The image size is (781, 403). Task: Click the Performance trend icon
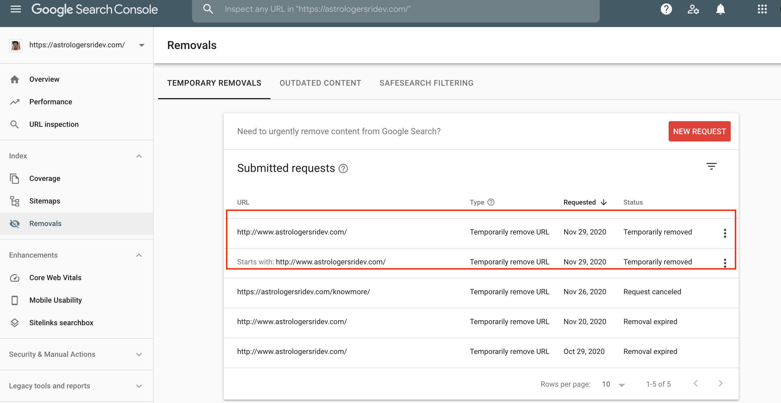coord(15,102)
